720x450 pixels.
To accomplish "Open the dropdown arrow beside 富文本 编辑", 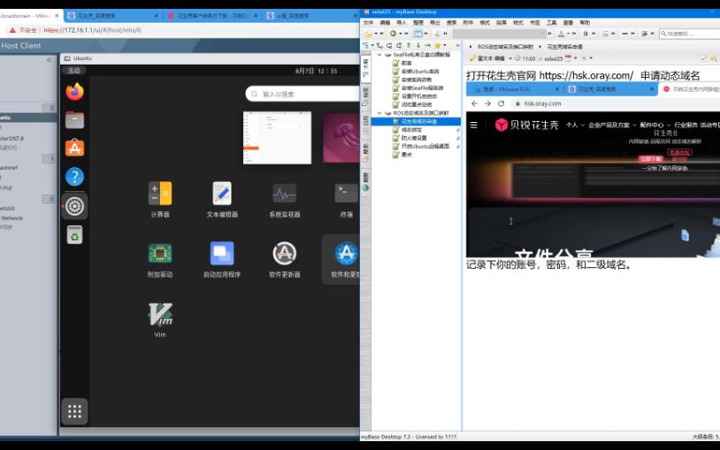I will (x=510, y=58).
